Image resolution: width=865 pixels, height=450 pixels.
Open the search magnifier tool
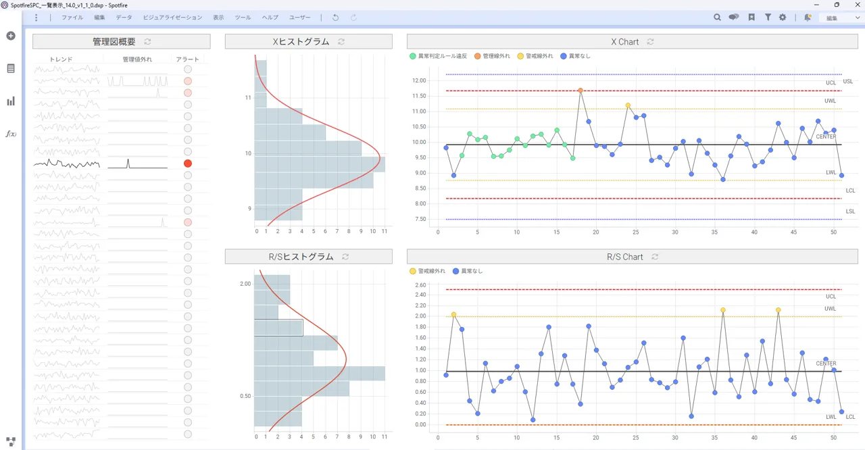(x=718, y=18)
